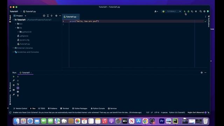Open the TUTORIAL1 run configuration dropdown

tap(171, 12)
